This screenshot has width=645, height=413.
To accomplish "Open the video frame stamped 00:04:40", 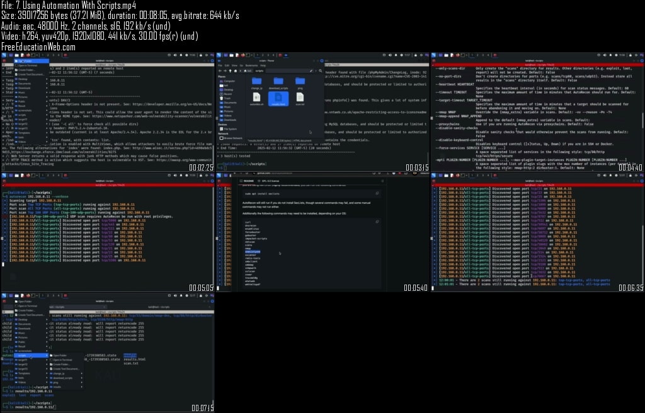I will [537, 111].
